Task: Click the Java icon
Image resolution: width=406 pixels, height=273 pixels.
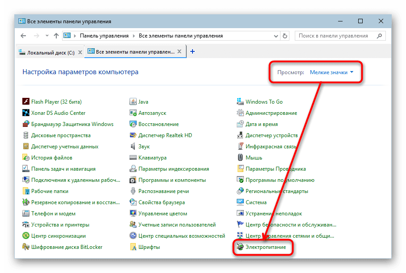Action: (133, 101)
